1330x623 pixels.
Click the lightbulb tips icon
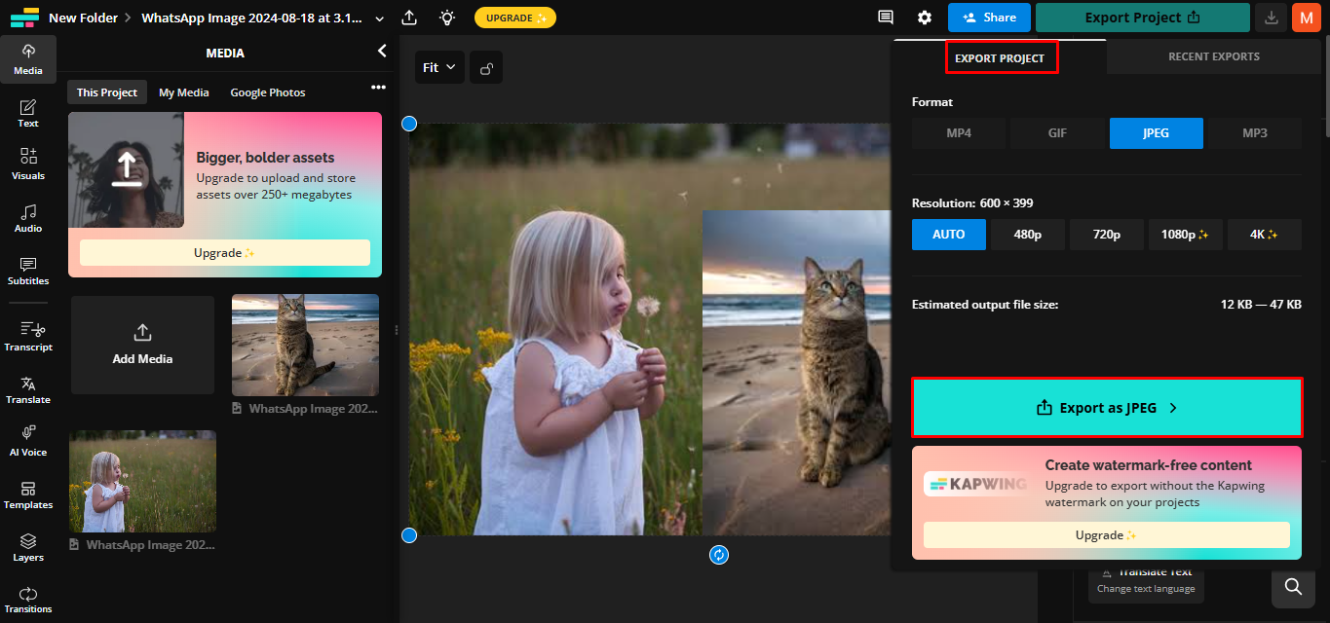pos(446,18)
